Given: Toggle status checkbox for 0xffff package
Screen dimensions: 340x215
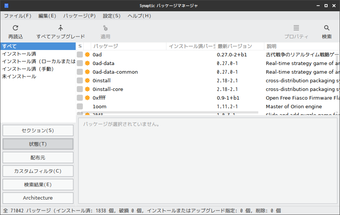Looking at the screenshot, I should pyautogui.click(x=80, y=98).
